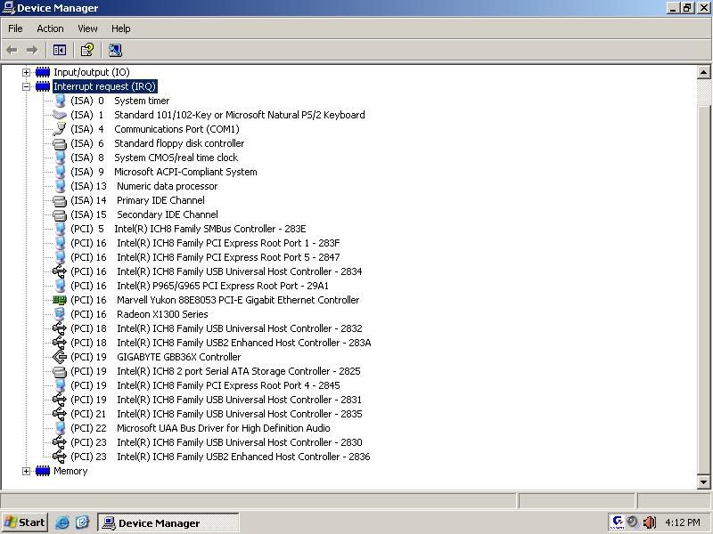Click the GIGABYTE GBB36X Controller icon
The image size is (713, 534).
point(60,357)
